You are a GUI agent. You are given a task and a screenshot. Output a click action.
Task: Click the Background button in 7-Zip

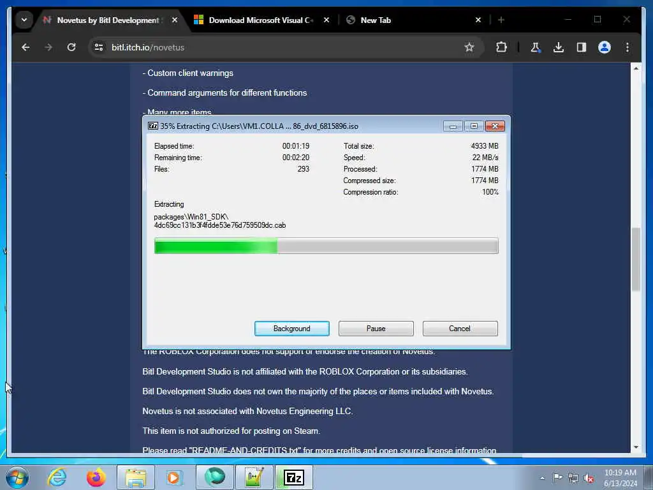tap(292, 329)
